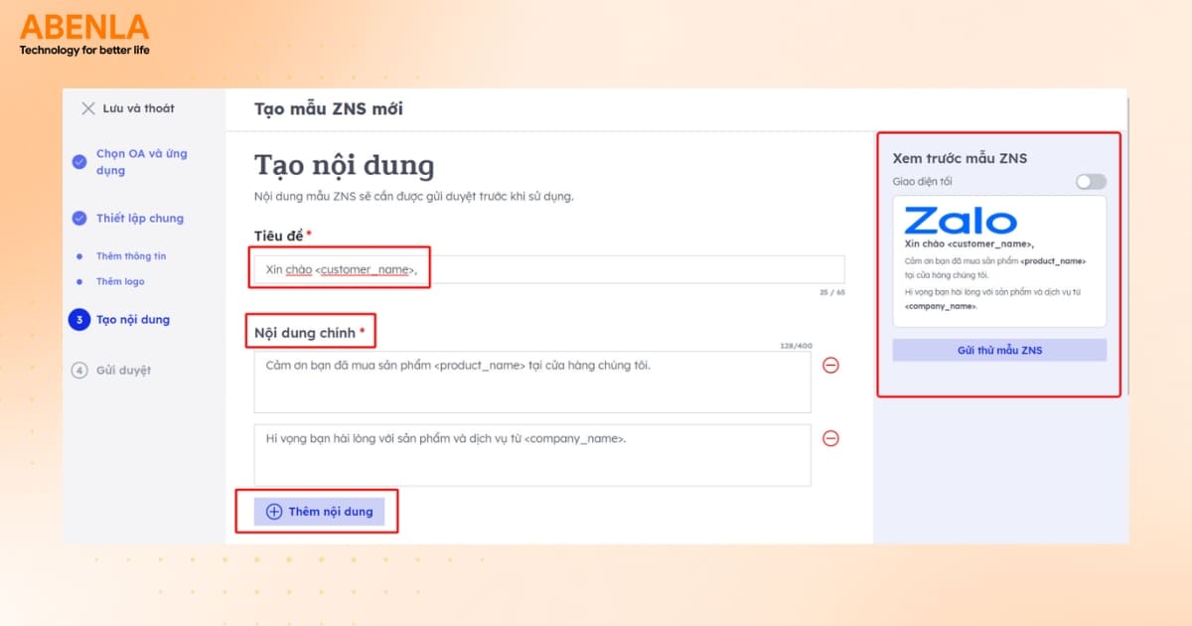Click plus icon in Thêm nội dung button

pyautogui.click(x=274, y=512)
